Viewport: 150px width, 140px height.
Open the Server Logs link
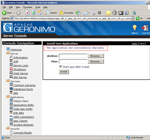21,65
